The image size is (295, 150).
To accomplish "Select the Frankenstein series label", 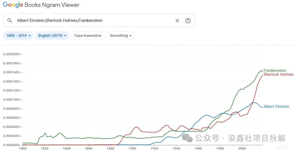I will [x=275, y=70].
